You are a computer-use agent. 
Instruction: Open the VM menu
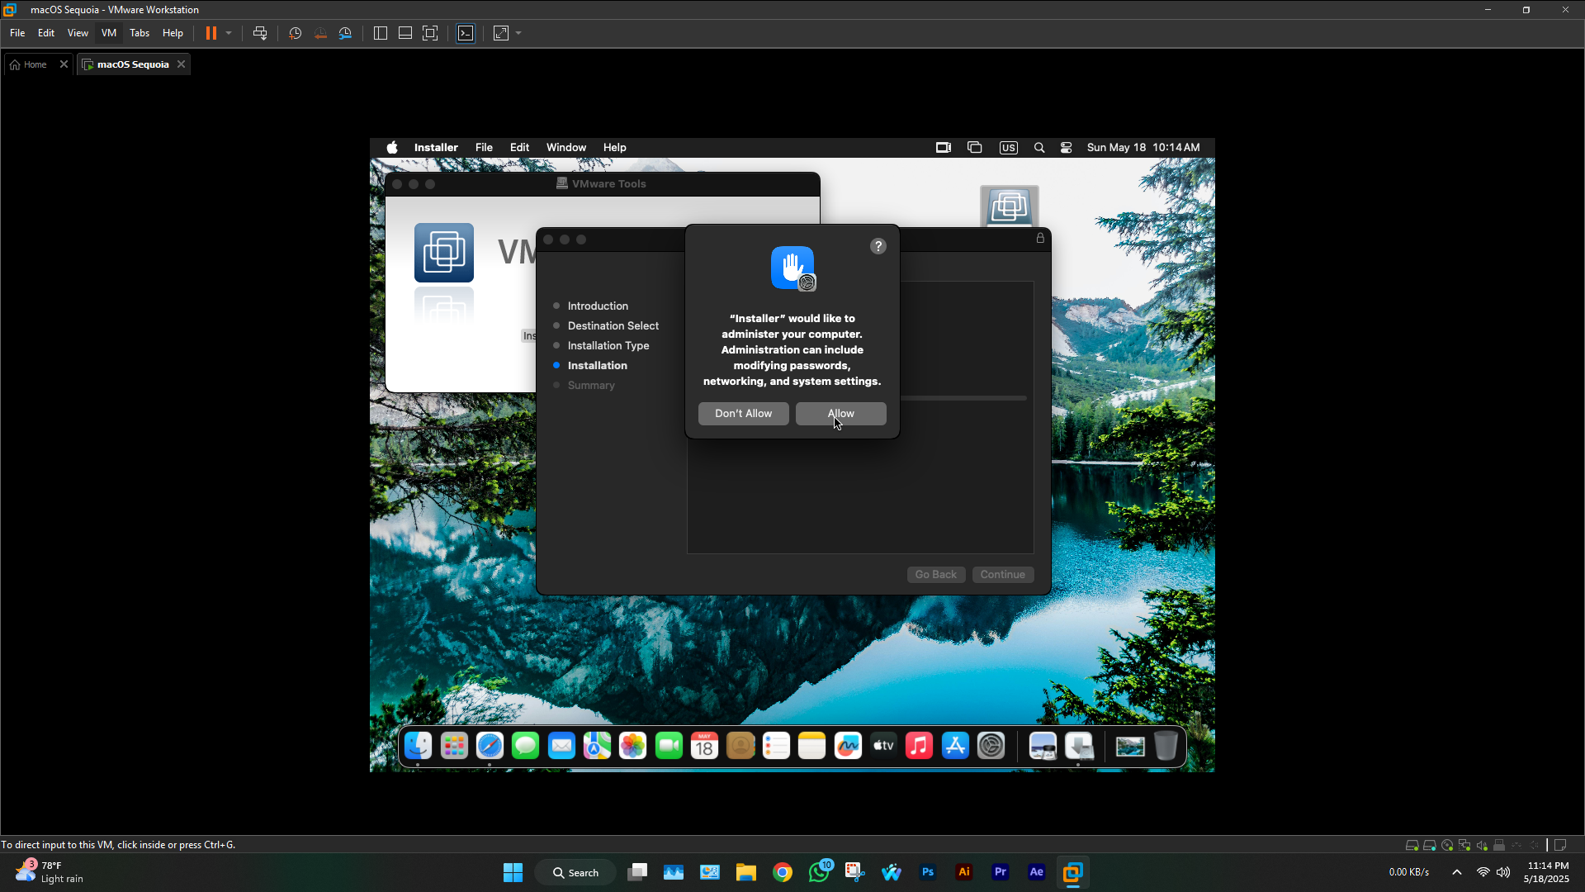point(108,33)
